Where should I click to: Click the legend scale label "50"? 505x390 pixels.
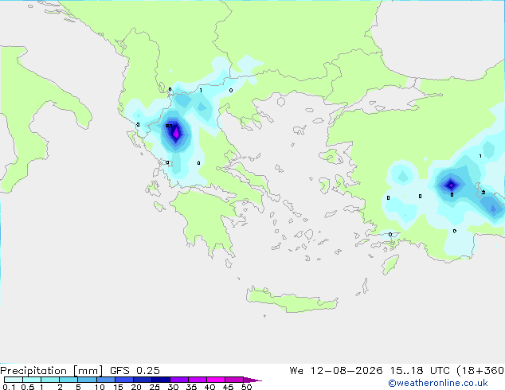point(247,387)
